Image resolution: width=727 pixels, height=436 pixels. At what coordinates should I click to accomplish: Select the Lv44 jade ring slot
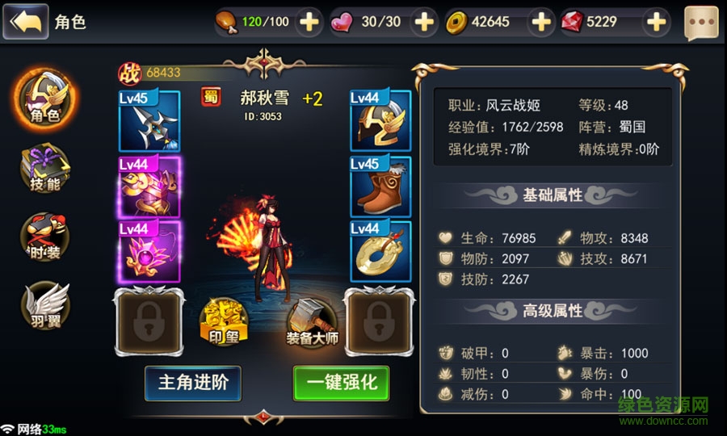point(380,251)
